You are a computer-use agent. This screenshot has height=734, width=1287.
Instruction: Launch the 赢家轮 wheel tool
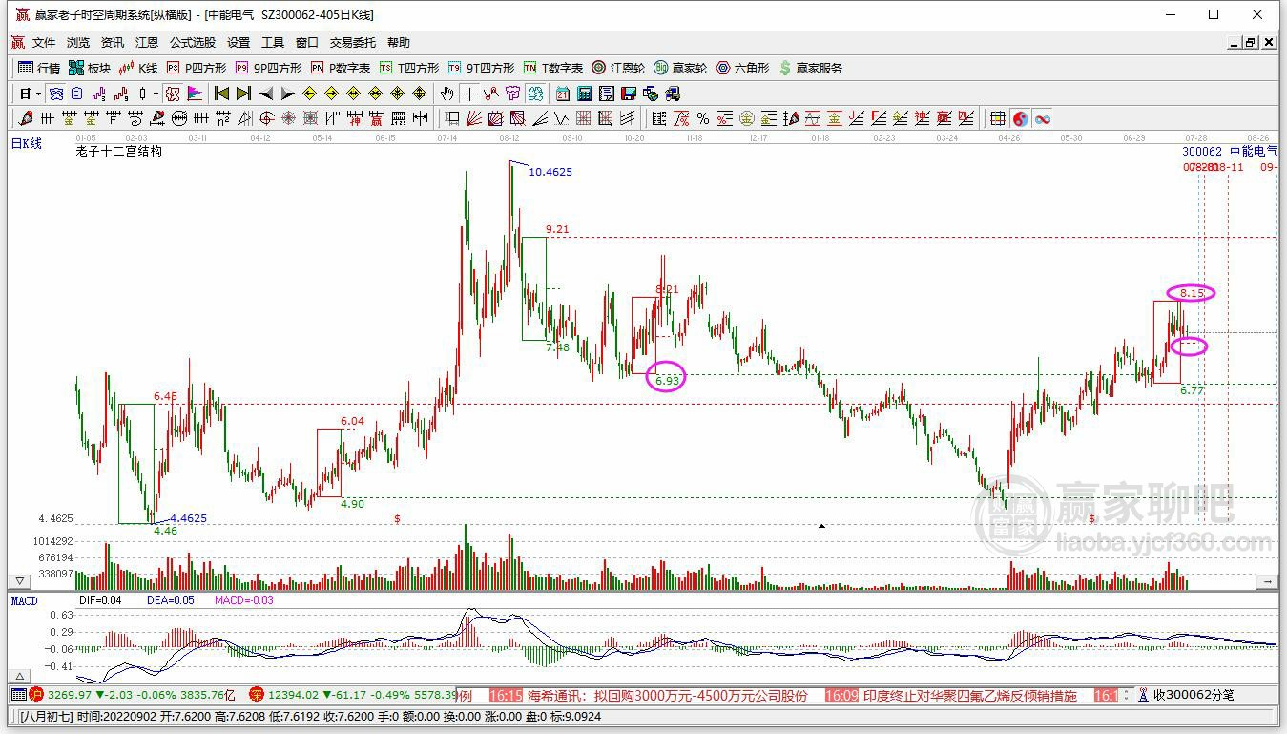pyautogui.click(x=680, y=68)
